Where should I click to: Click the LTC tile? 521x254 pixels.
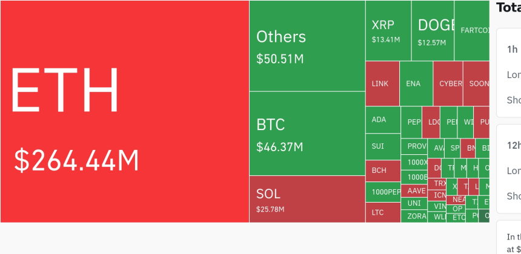point(383,212)
